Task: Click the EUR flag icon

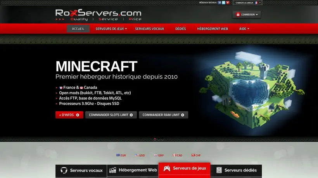Action: 118,155
